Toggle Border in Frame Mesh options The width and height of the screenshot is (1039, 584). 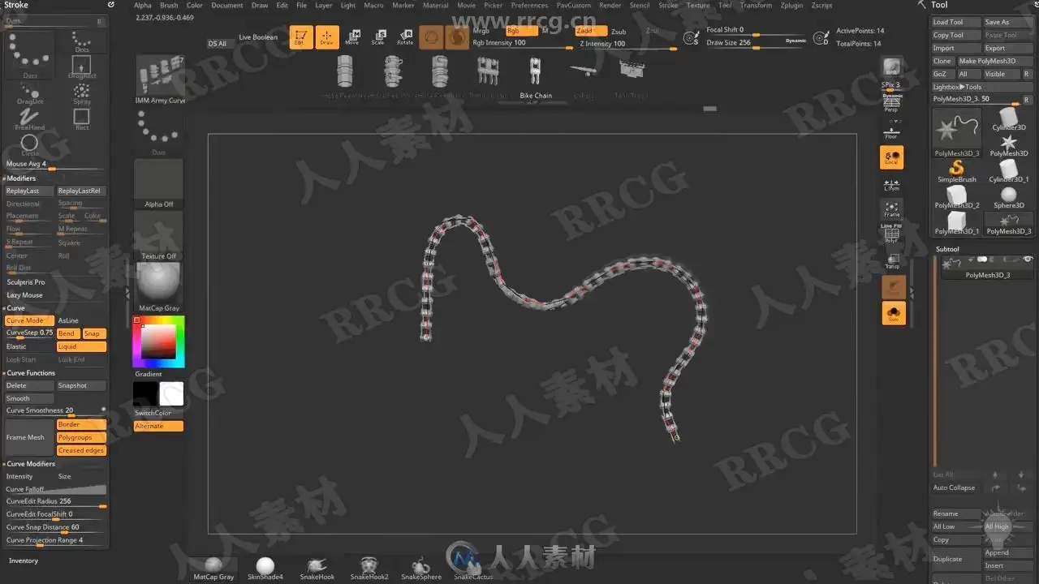point(81,424)
